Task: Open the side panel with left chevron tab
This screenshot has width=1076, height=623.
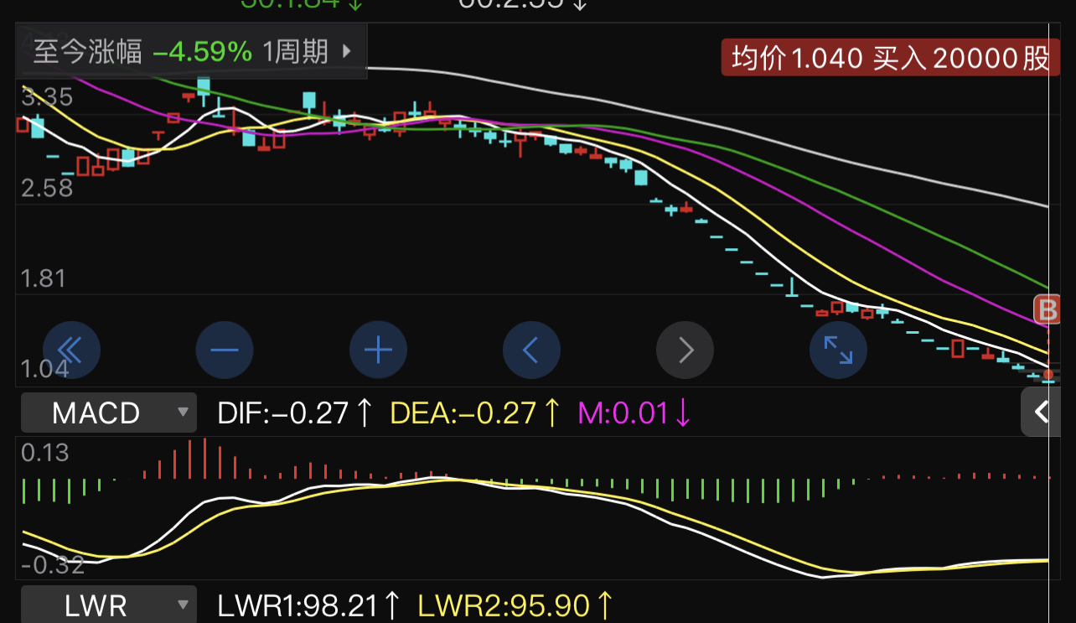Action: coord(1042,412)
